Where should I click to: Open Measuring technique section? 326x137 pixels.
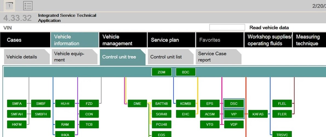click(x=309, y=40)
